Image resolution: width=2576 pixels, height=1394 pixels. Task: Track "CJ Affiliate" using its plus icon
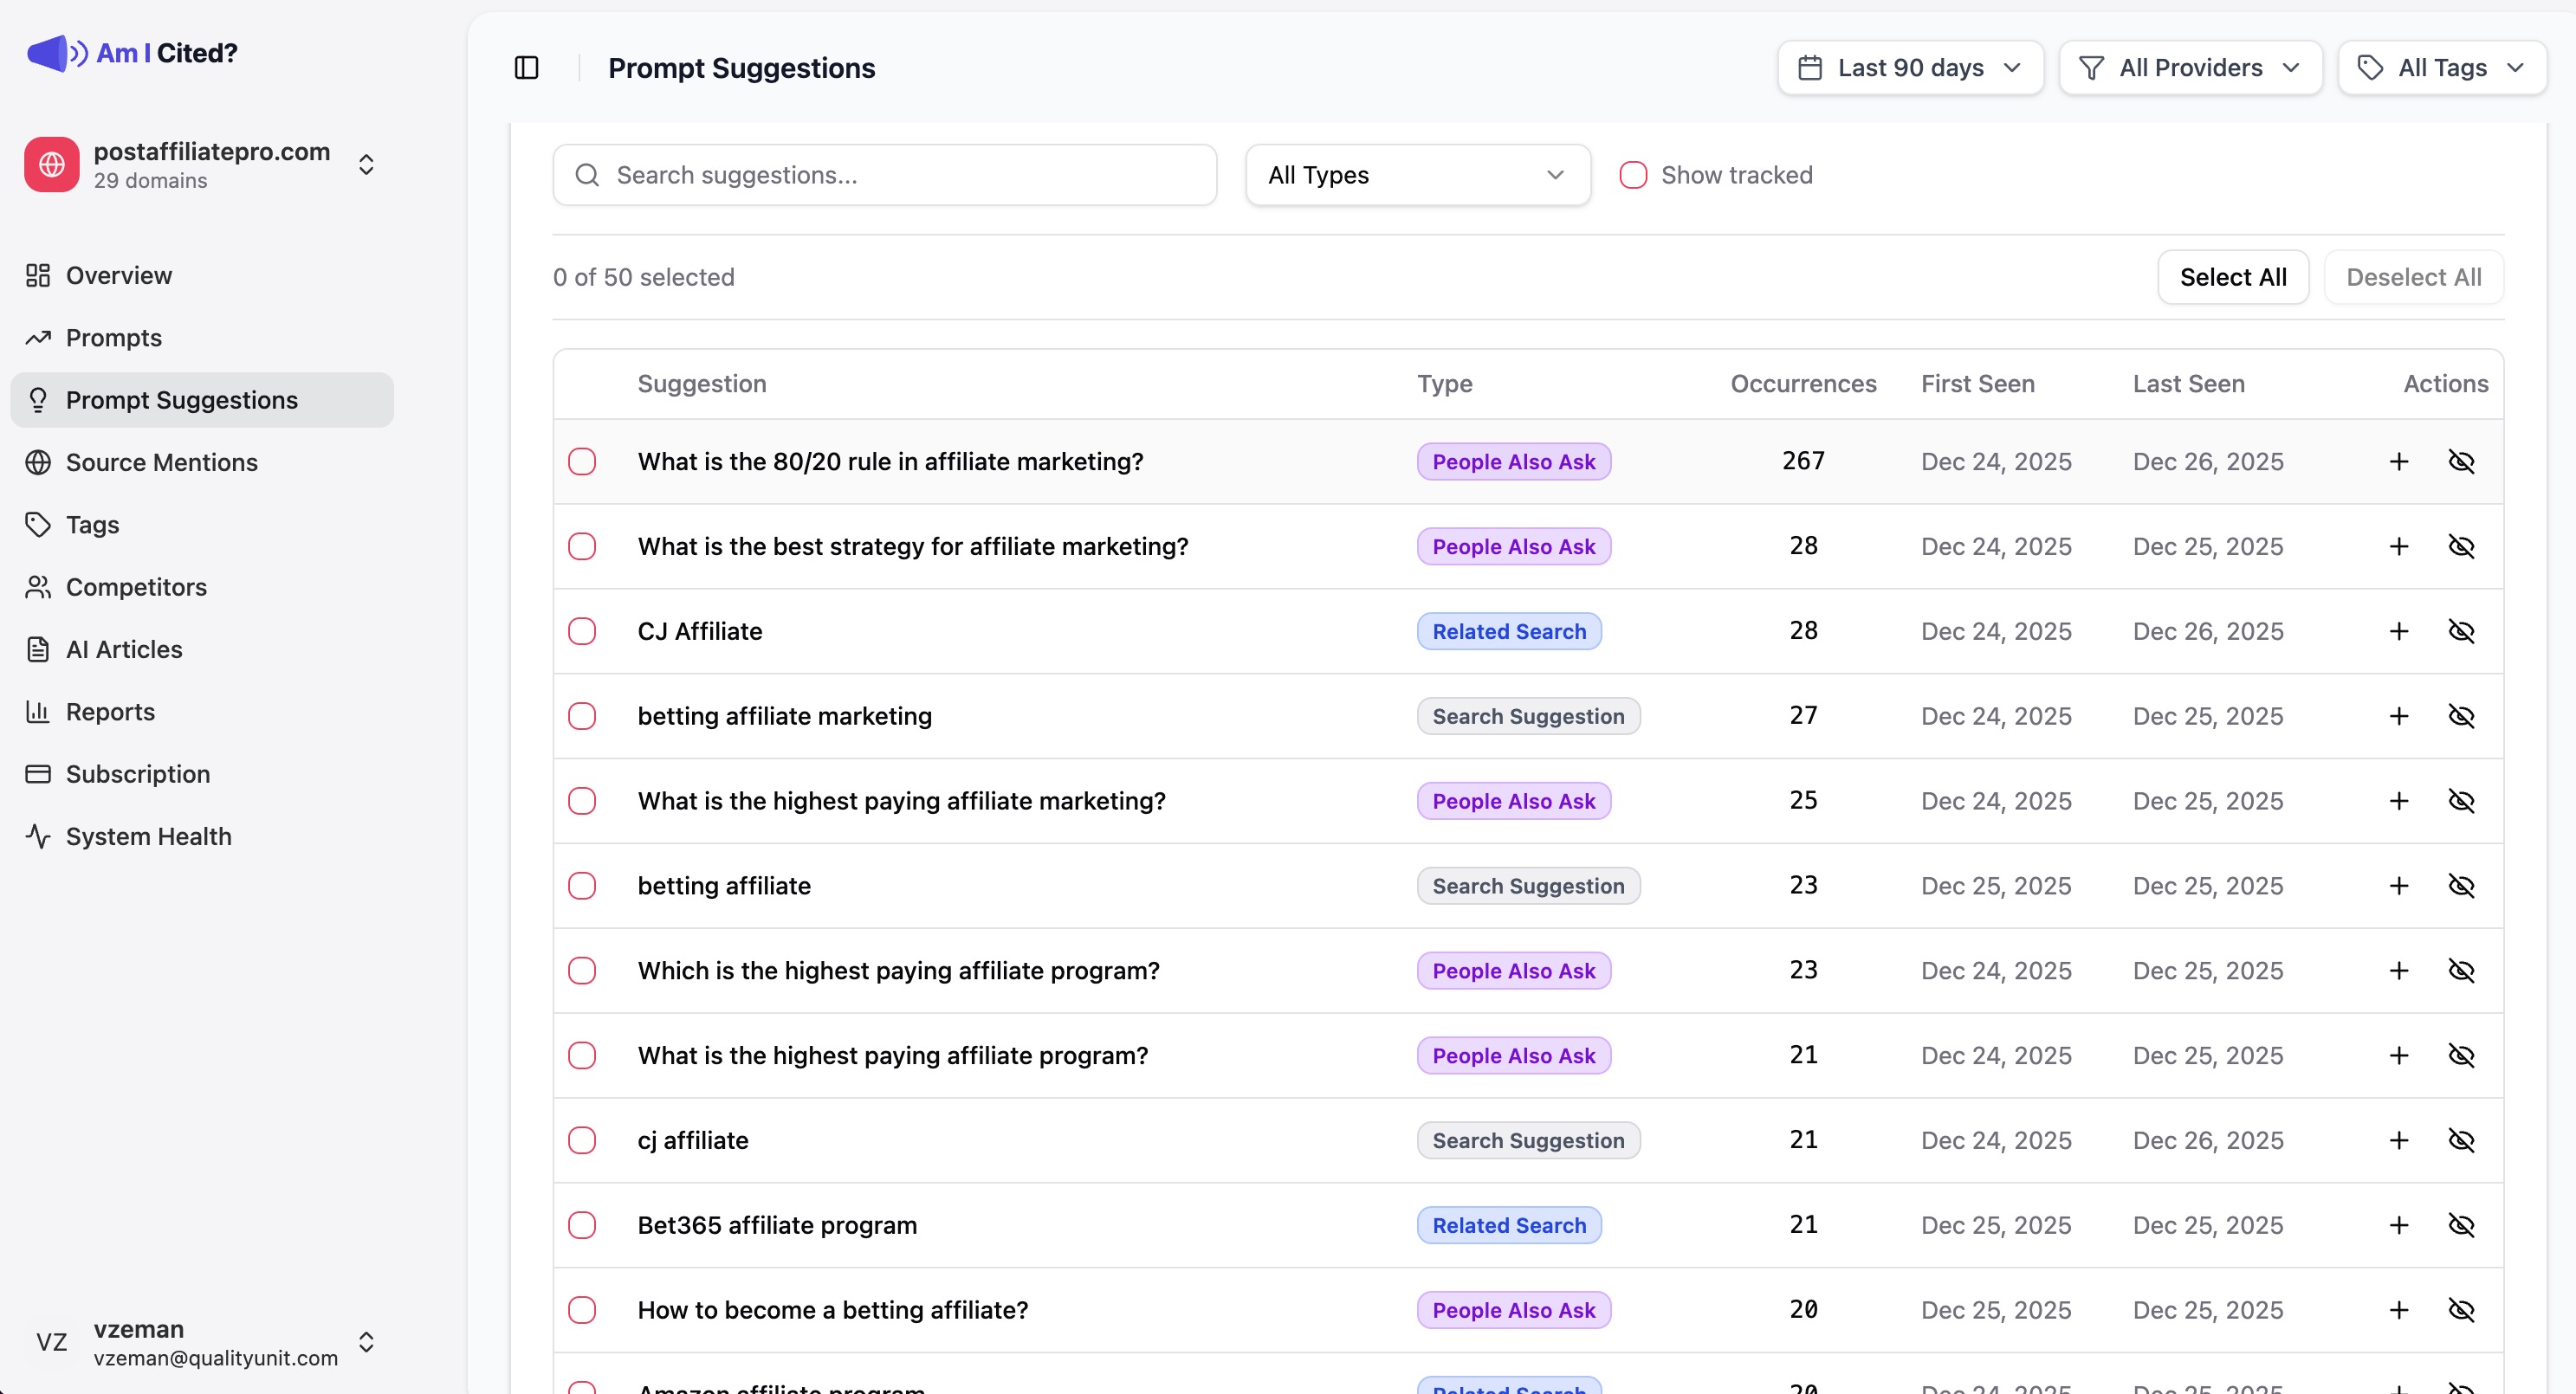(x=2398, y=630)
